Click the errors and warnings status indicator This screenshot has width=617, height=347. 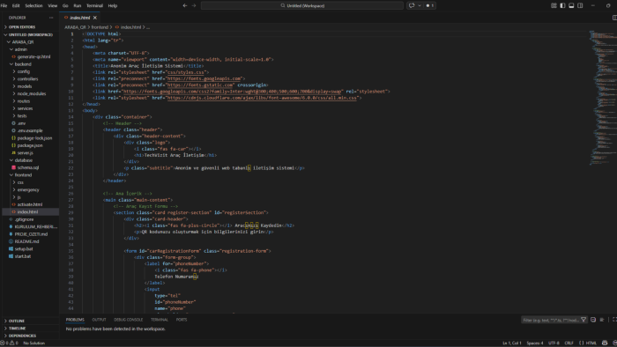pos(9,343)
